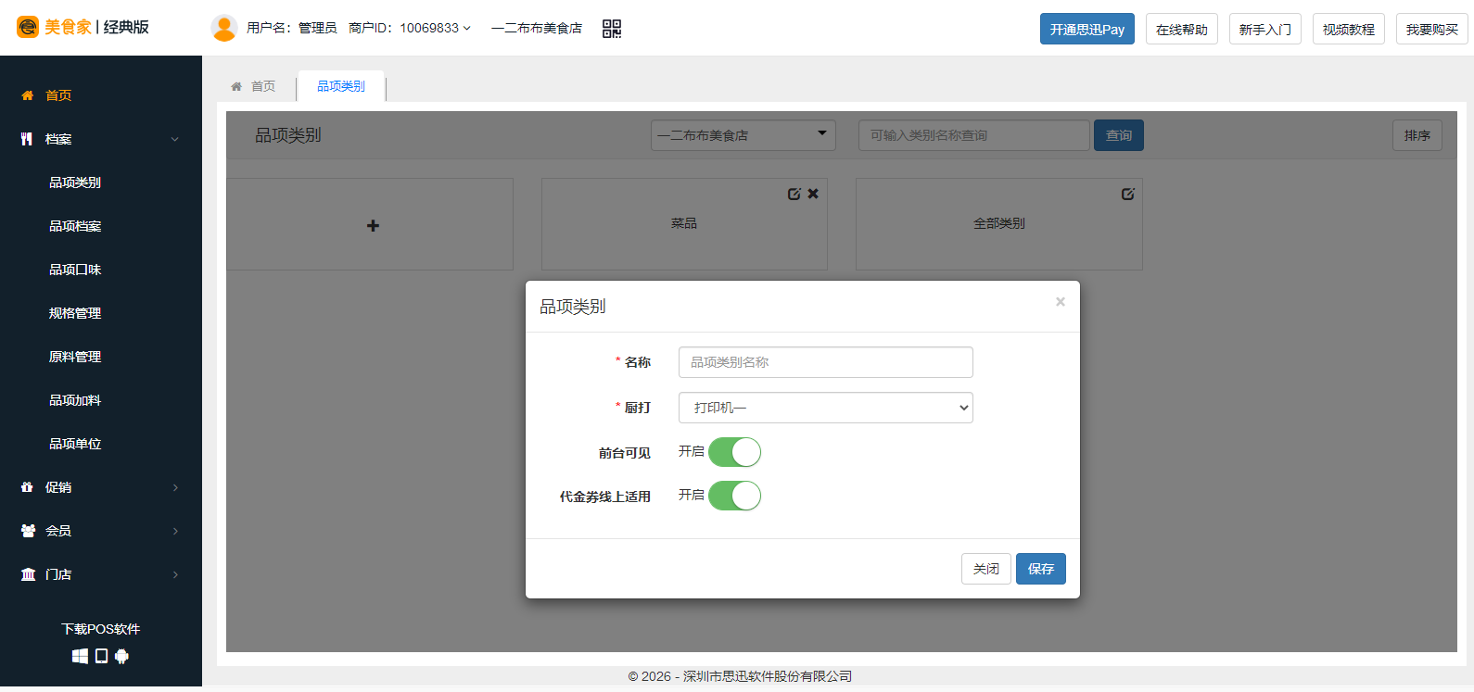Image resolution: width=1474 pixels, height=692 pixels.
Task: Click the user avatar icon
Action: tap(224, 28)
